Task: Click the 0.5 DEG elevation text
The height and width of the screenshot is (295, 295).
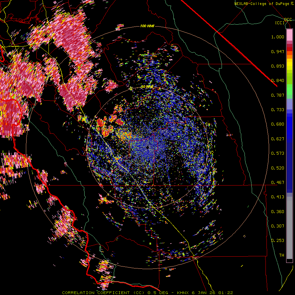Action: [x=157, y=293]
